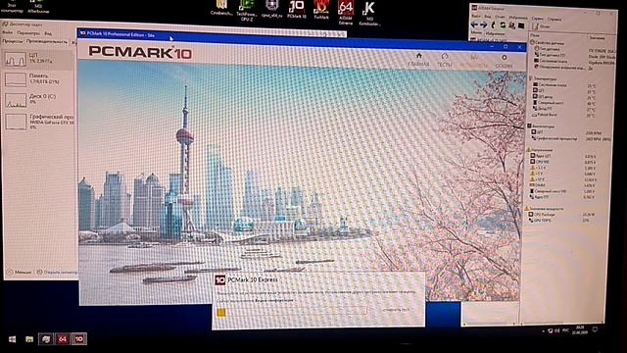
Task: Open AIDA64 View (Вид) menu
Action: (x=488, y=17)
